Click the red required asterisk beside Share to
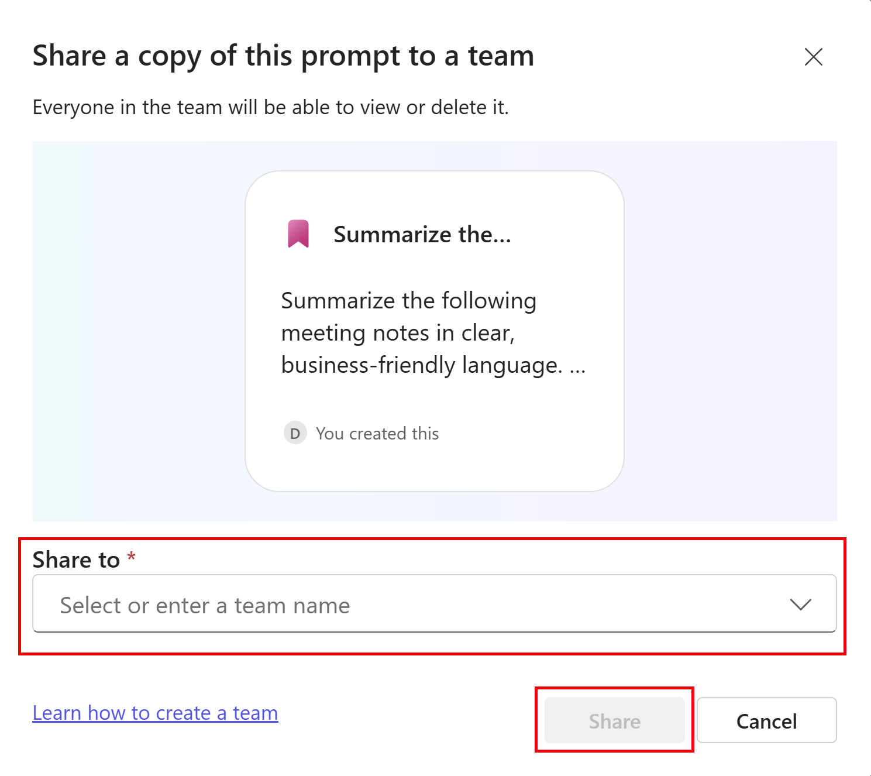 [x=132, y=557]
